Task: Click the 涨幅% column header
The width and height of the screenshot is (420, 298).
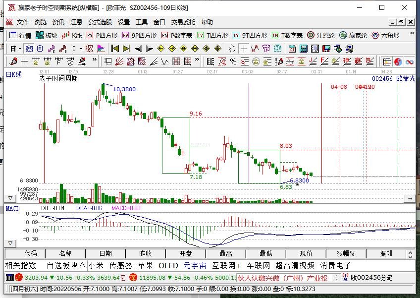Action: click(x=346, y=254)
